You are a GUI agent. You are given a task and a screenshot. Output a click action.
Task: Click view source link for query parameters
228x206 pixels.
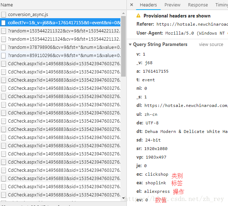211,44
